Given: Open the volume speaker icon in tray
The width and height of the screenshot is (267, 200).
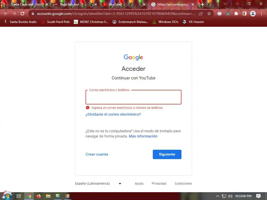Looking at the screenshot, I should [230, 196].
